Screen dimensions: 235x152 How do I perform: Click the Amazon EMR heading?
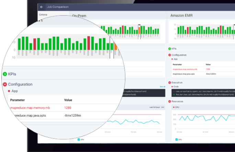tap(181, 15)
